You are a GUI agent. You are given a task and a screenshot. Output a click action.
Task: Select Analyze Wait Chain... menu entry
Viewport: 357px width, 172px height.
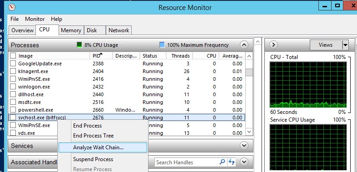(103, 147)
